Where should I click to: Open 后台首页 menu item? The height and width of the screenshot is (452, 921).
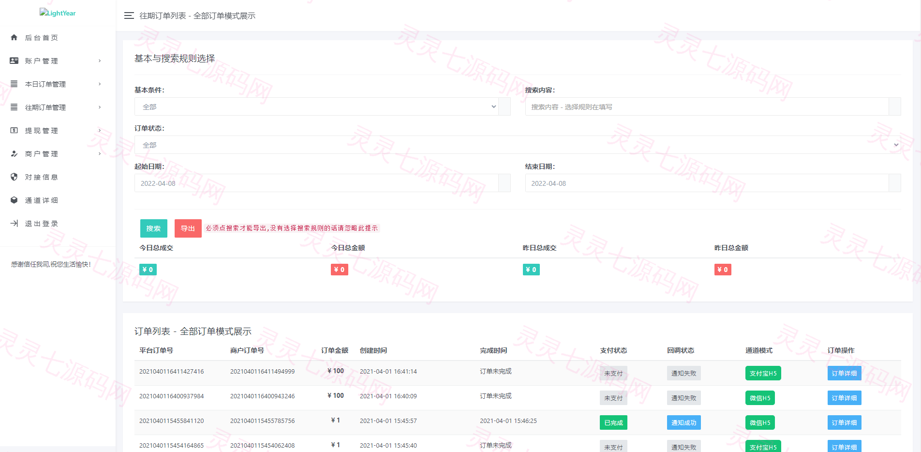pos(58,37)
